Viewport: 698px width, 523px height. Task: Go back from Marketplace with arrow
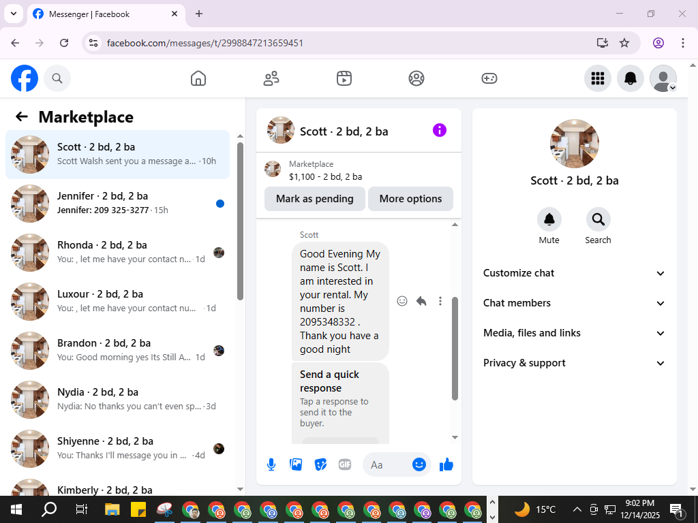coord(21,116)
